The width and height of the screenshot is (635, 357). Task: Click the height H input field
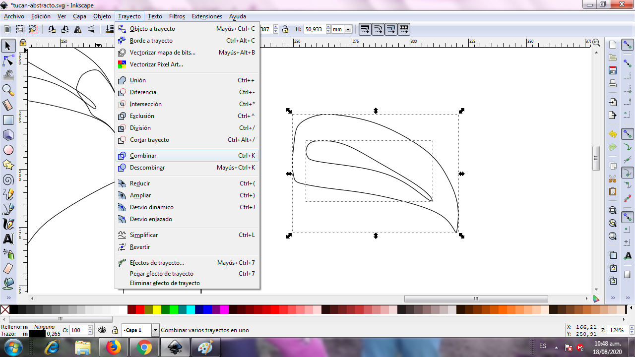[x=314, y=29]
